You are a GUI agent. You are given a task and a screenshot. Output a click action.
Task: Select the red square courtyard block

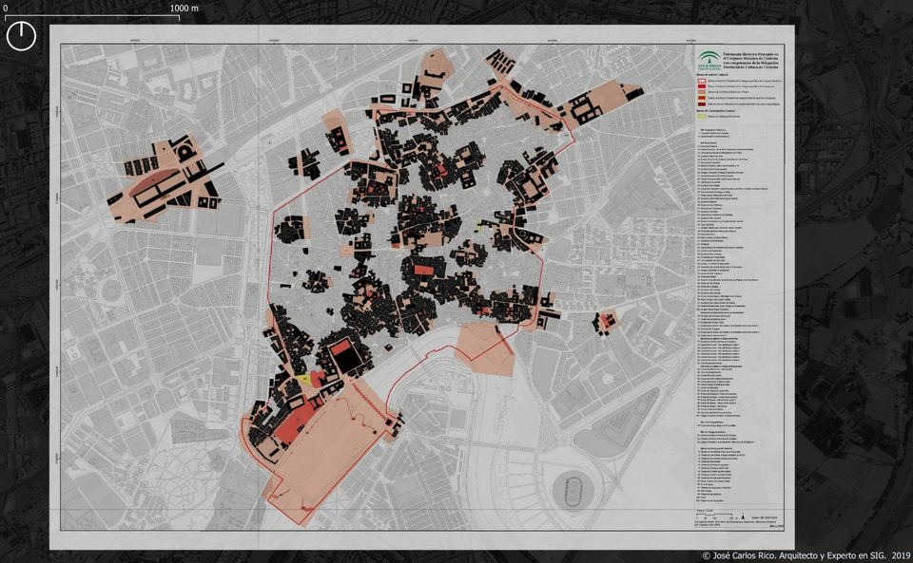pyautogui.click(x=340, y=349)
